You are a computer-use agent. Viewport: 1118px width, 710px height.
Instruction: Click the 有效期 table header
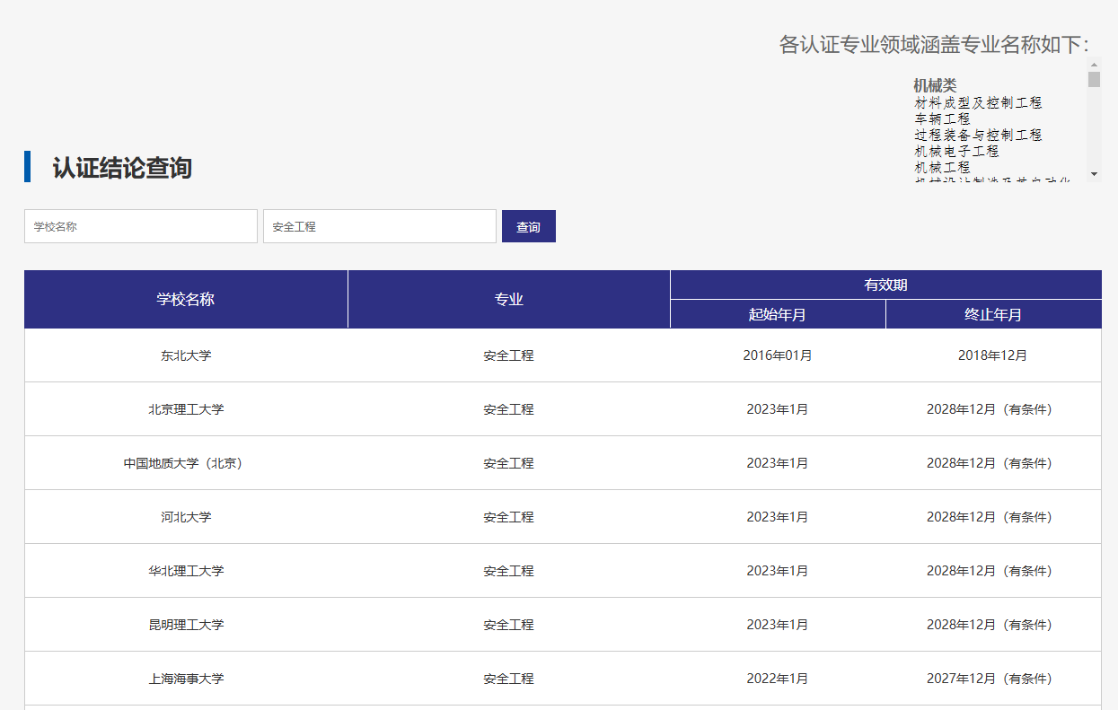click(x=886, y=285)
